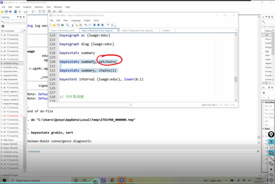Save dataset using Stata main toolbar icon
The width and height of the screenshot is (275, 184).
(x=6, y=12)
